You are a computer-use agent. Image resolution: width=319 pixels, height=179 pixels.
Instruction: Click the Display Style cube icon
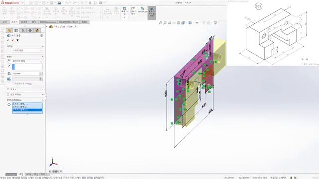(190, 23)
